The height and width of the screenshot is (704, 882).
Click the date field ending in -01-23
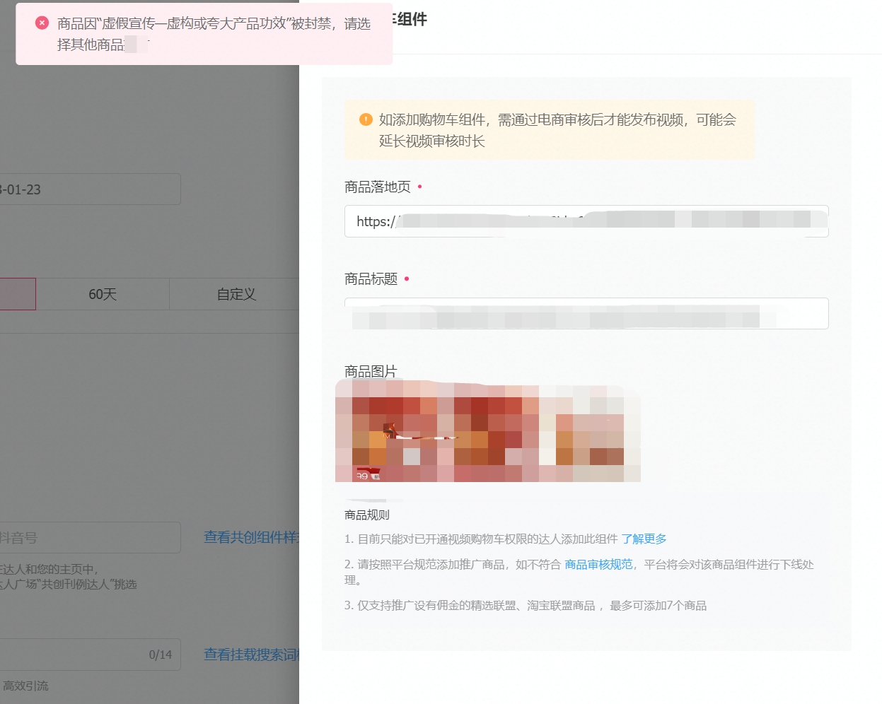[x=90, y=189]
